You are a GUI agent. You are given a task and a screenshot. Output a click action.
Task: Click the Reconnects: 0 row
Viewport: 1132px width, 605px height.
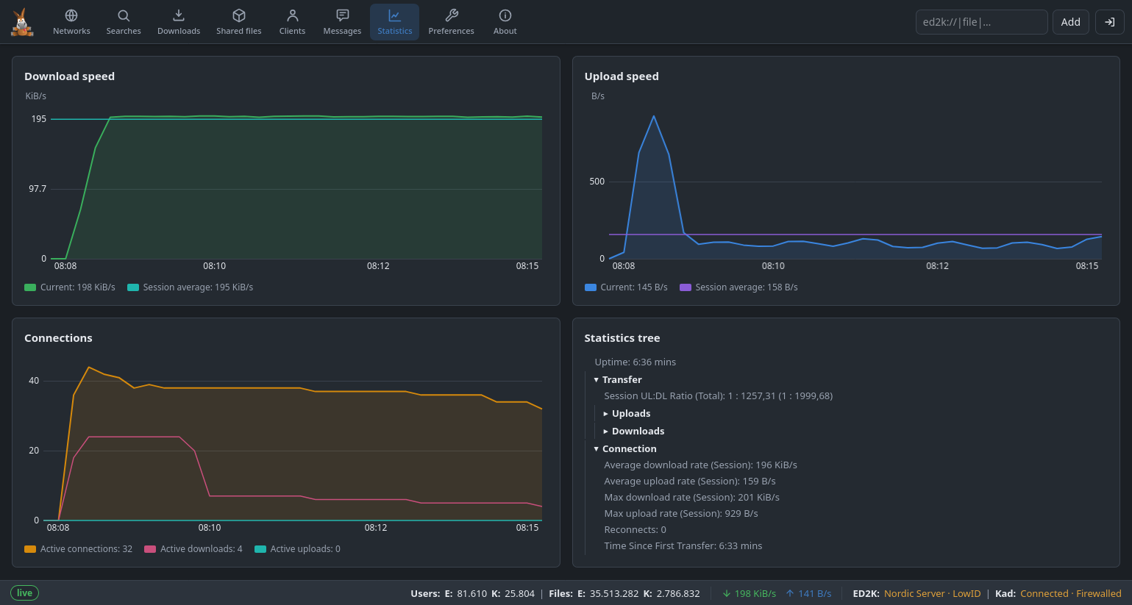(x=636, y=529)
